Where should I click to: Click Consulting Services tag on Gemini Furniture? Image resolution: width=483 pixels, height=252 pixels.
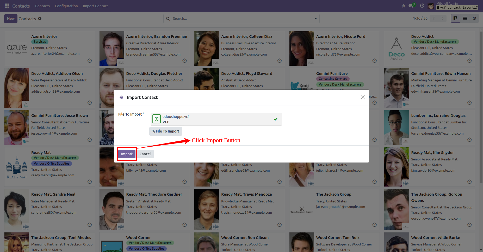tap(333, 79)
